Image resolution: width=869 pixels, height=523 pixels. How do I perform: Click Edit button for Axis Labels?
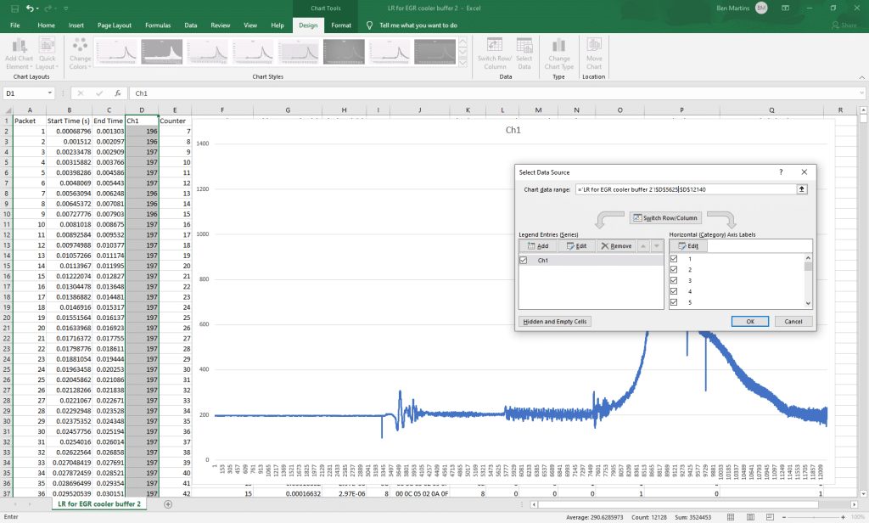point(688,245)
